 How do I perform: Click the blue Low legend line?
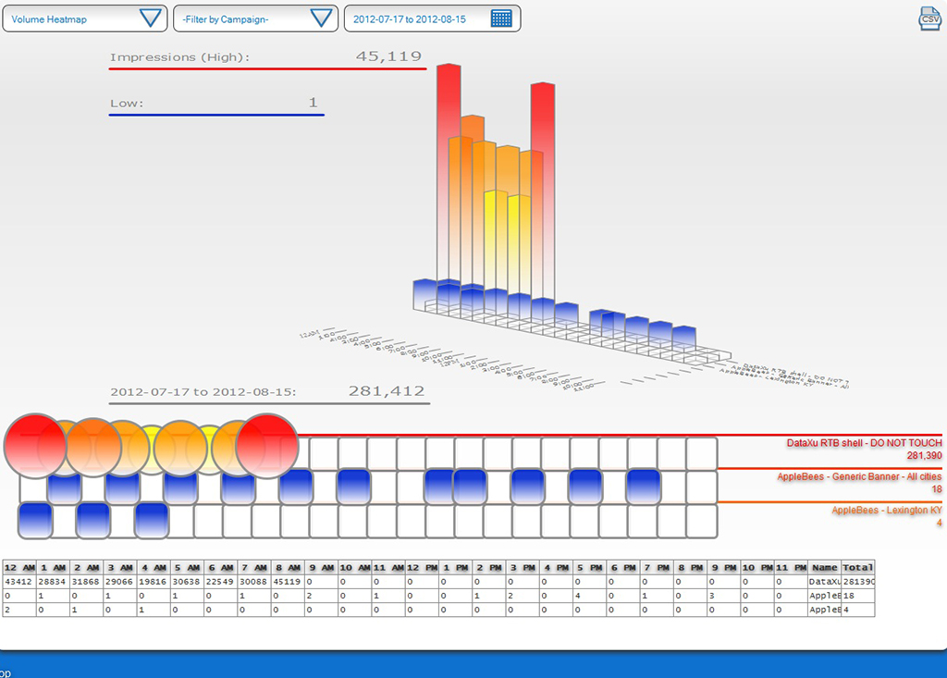click(x=216, y=115)
